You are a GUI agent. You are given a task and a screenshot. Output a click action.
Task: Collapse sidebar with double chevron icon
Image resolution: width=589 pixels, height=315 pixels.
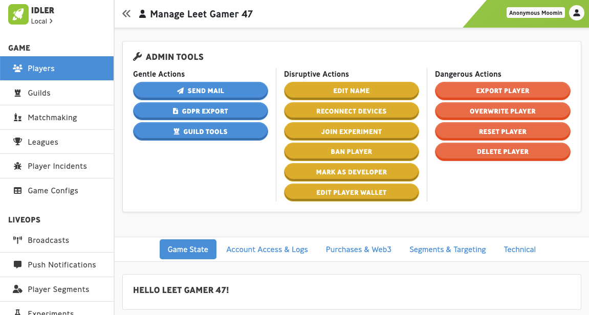[x=126, y=14]
